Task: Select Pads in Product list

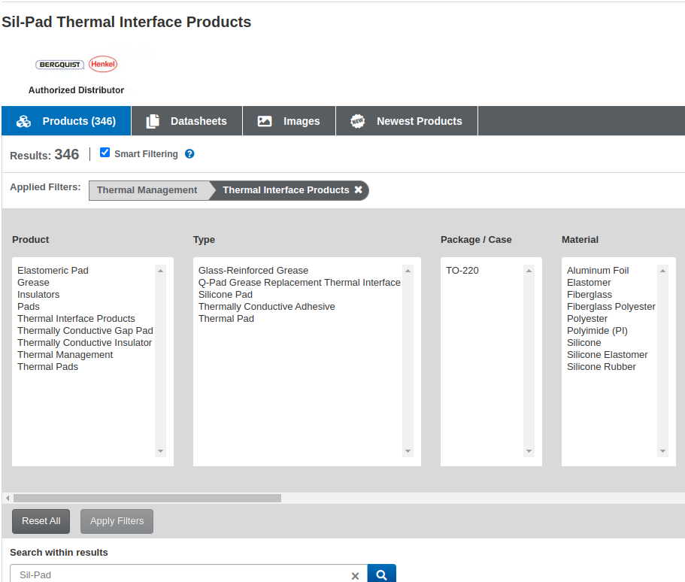Action: (x=29, y=307)
